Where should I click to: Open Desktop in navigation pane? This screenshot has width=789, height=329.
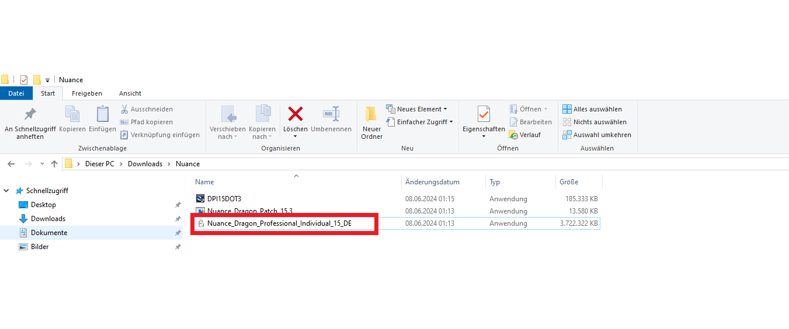click(43, 205)
